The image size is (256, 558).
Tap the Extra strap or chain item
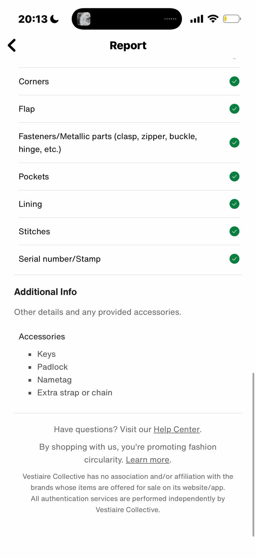click(75, 393)
